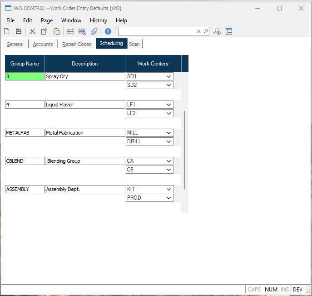This screenshot has width=312, height=296.
Task: Click the delete row toolbar icon
Action: coord(82,31)
